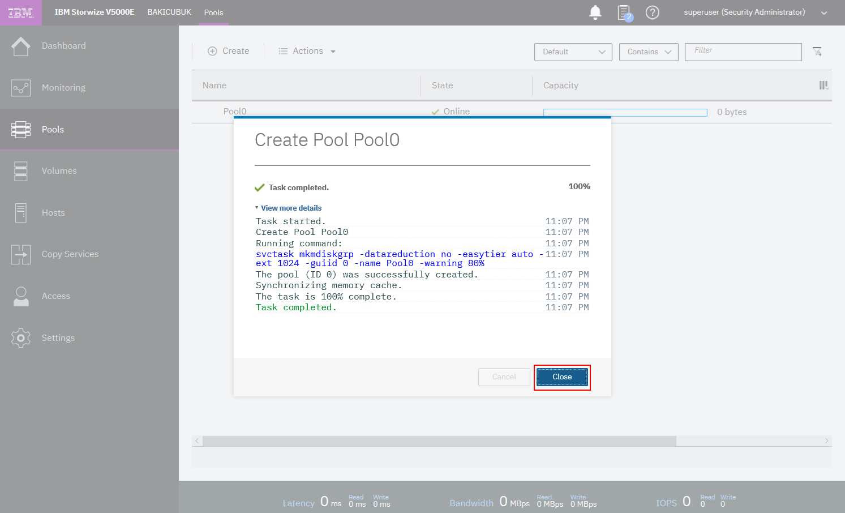Click the scrollbar right arrow
Image resolution: width=845 pixels, height=513 pixels.
click(826, 441)
